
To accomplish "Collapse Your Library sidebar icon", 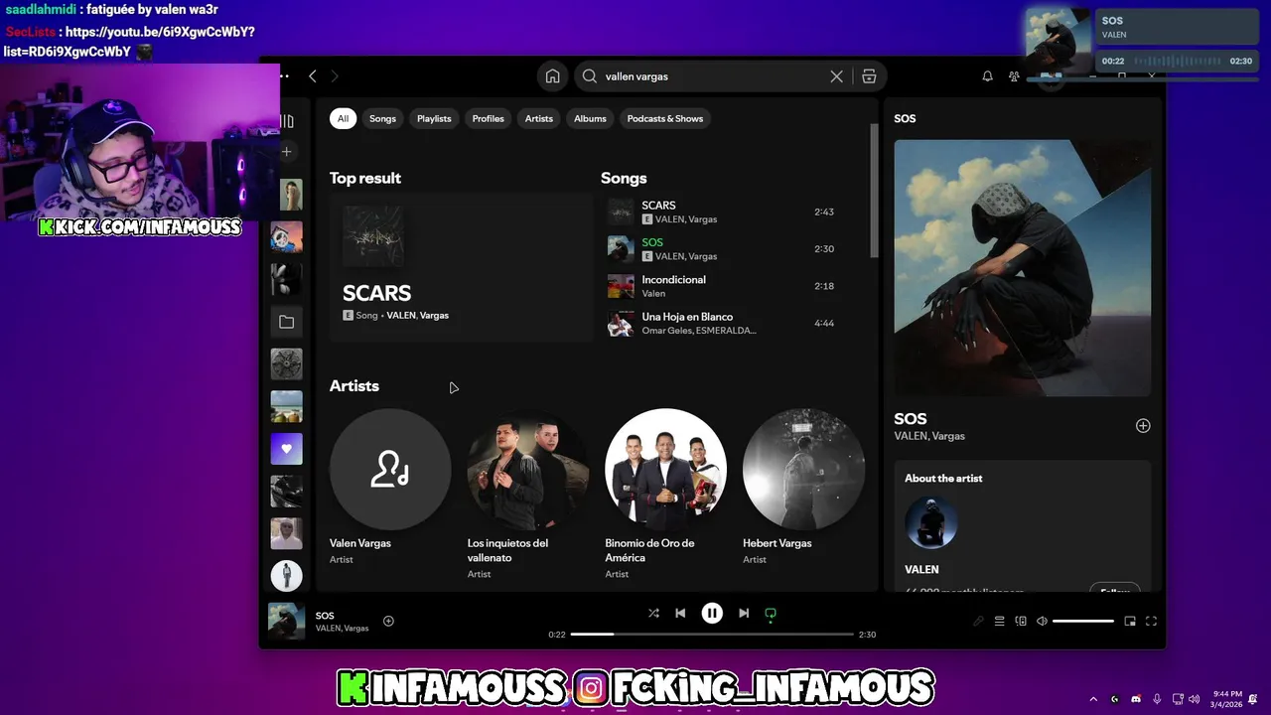I will pyautogui.click(x=287, y=121).
